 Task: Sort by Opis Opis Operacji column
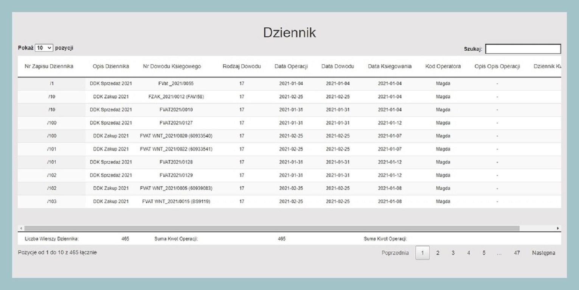click(497, 67)
